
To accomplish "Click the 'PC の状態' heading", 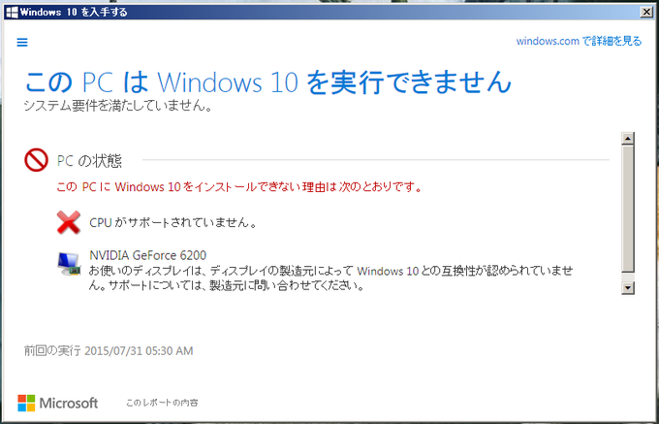I will tap(89, 160).
